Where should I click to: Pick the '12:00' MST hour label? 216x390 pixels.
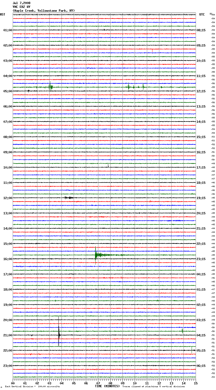tap(8, 198)
